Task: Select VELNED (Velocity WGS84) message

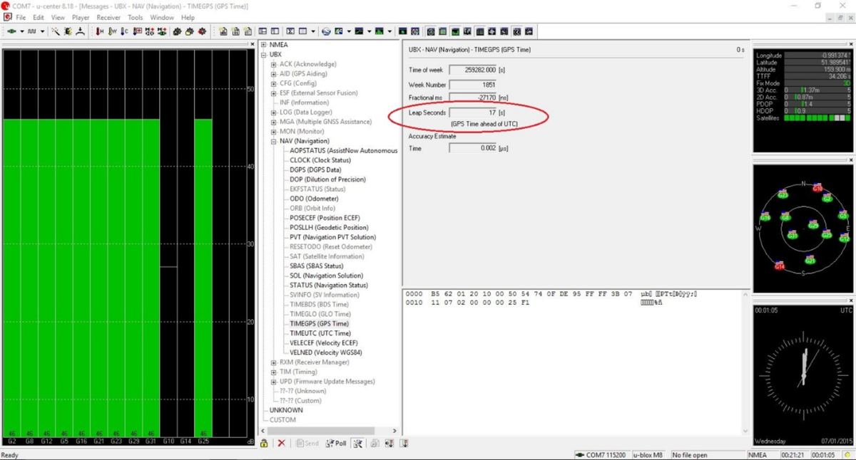Action: pyautogui.click(x=325, y=352)
